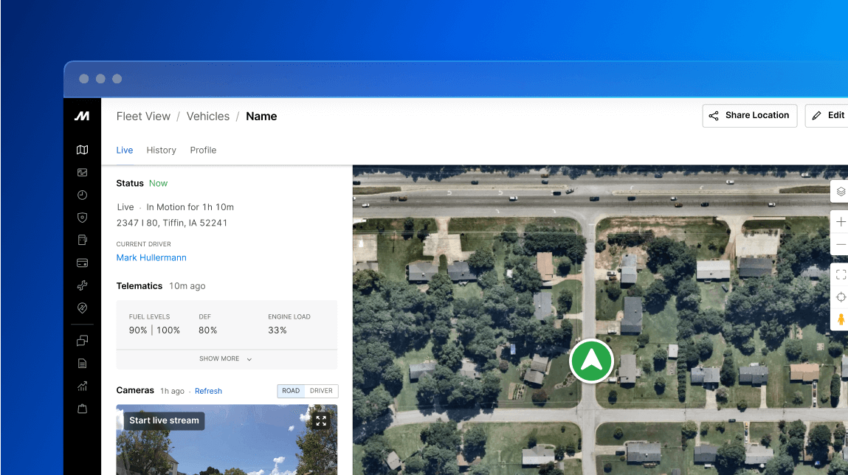Select the ROAD camera view
The height and width of the screenshot is (475, 848).
(x=291, y=391)
